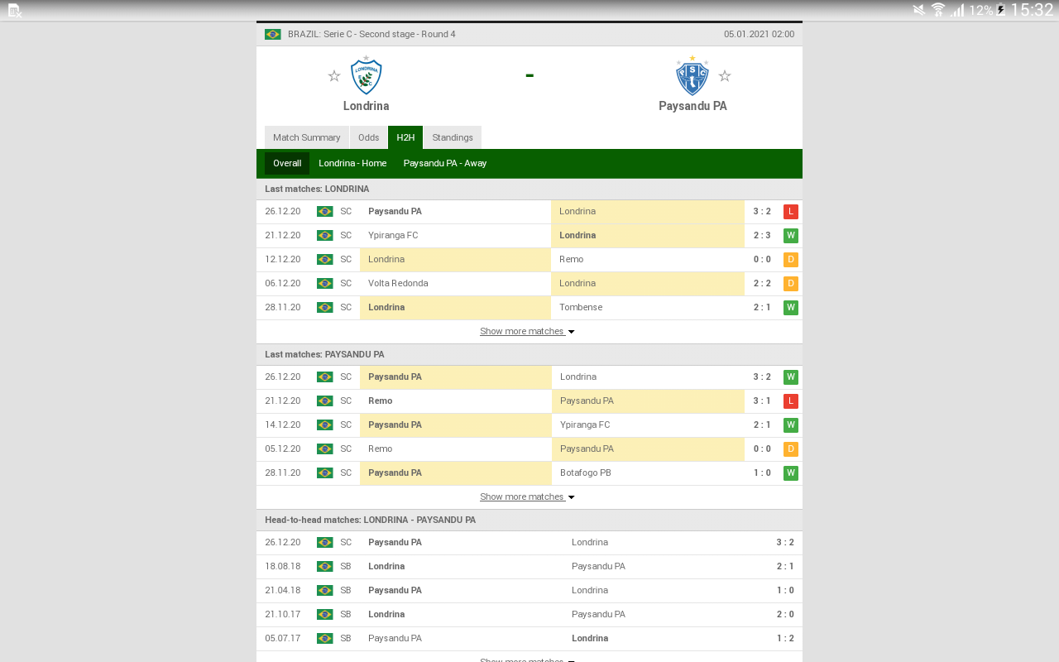Favorite Londrina with the star icon
Viewport: 1059px width, 662px height.
point(334,76)
